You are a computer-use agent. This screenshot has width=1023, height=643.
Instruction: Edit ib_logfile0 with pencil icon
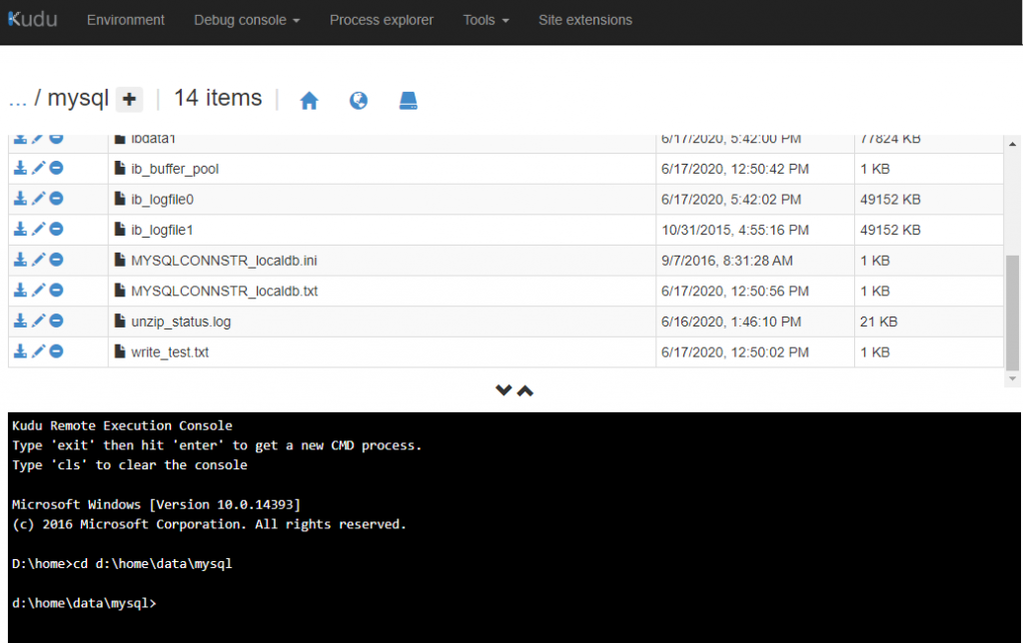pyautogui.click(x=39, y=199)
